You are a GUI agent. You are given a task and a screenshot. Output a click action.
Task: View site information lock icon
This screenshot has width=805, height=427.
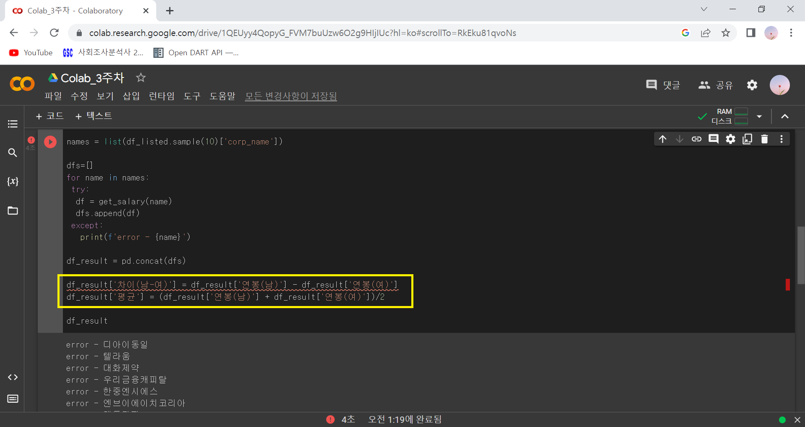79,33
